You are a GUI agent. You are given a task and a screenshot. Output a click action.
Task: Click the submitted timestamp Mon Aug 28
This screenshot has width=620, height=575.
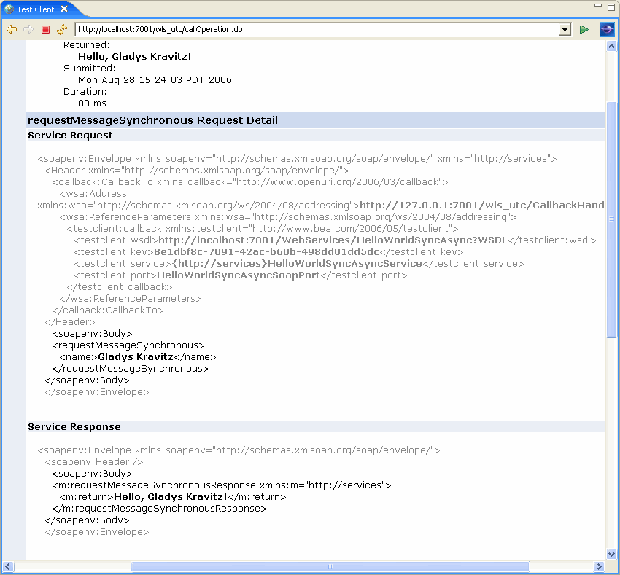coord(155,80)
